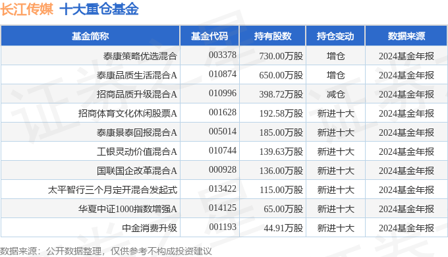The width and height of the screenshot is (448, 257).
Task: Click the 192.58万股 holdings cell
Action: tap(281, 113)
